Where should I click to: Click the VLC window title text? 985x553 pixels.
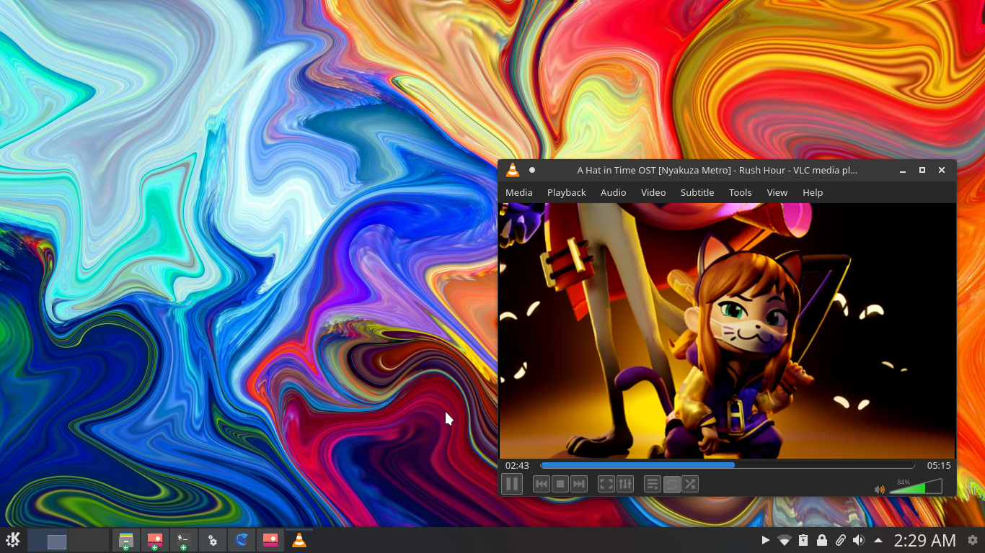(x=717, y=171)
